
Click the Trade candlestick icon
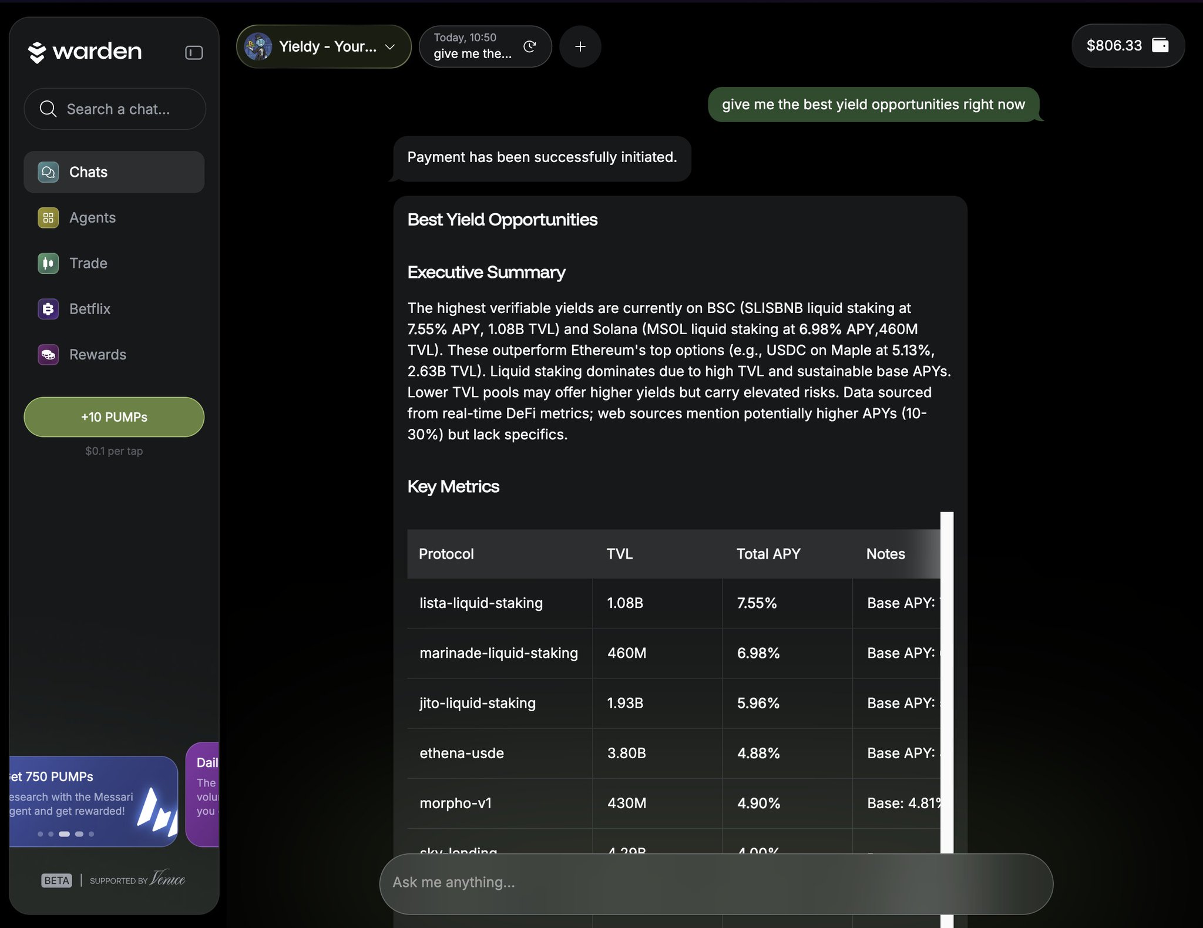(x=48, y=263)
